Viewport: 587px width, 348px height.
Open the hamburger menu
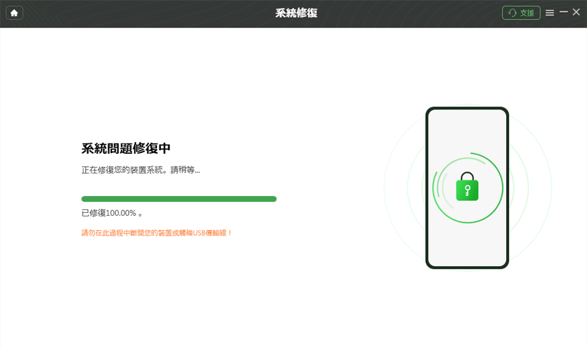[550, 13]
